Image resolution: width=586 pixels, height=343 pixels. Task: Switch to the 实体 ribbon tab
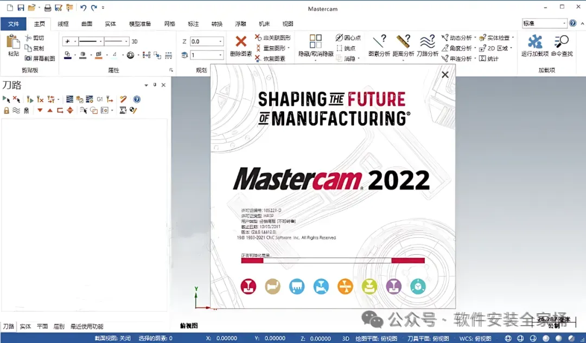coord(110,24)
